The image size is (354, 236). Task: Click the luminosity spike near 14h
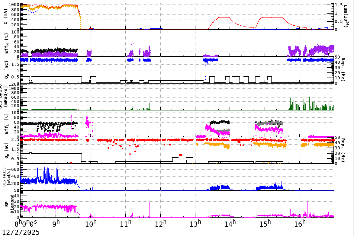point(225,17)
